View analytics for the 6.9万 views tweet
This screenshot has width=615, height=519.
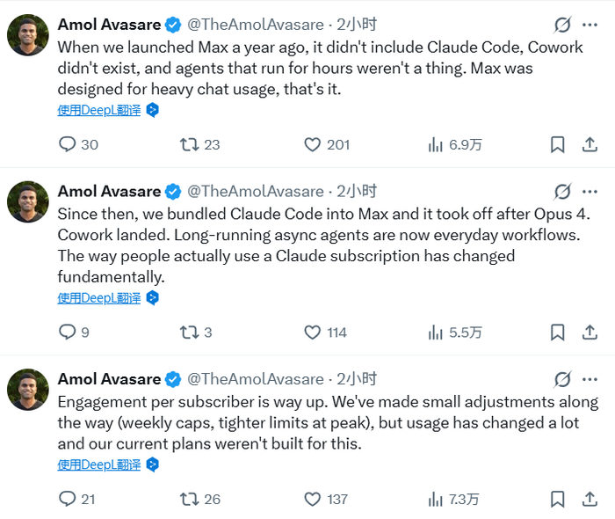(435, 144)
